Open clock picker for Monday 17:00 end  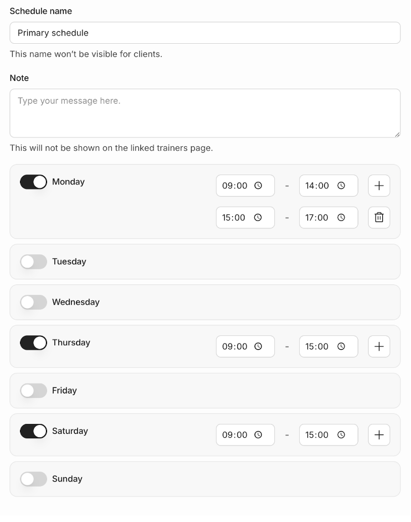(x=341, y=217)
